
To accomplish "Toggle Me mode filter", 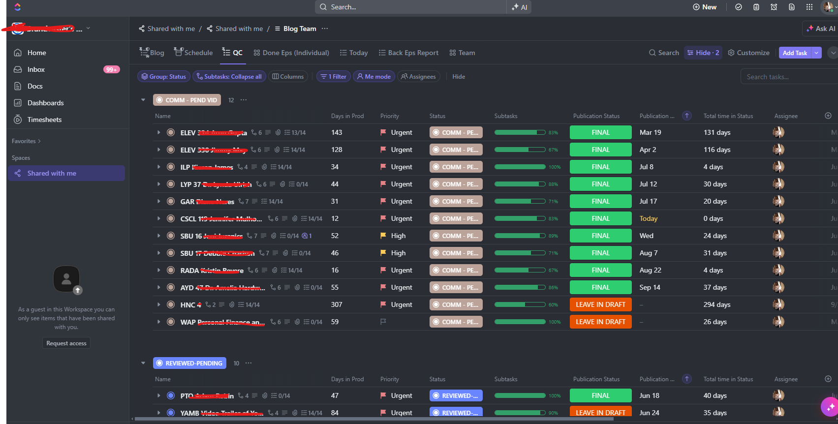I will pos(374,76).
